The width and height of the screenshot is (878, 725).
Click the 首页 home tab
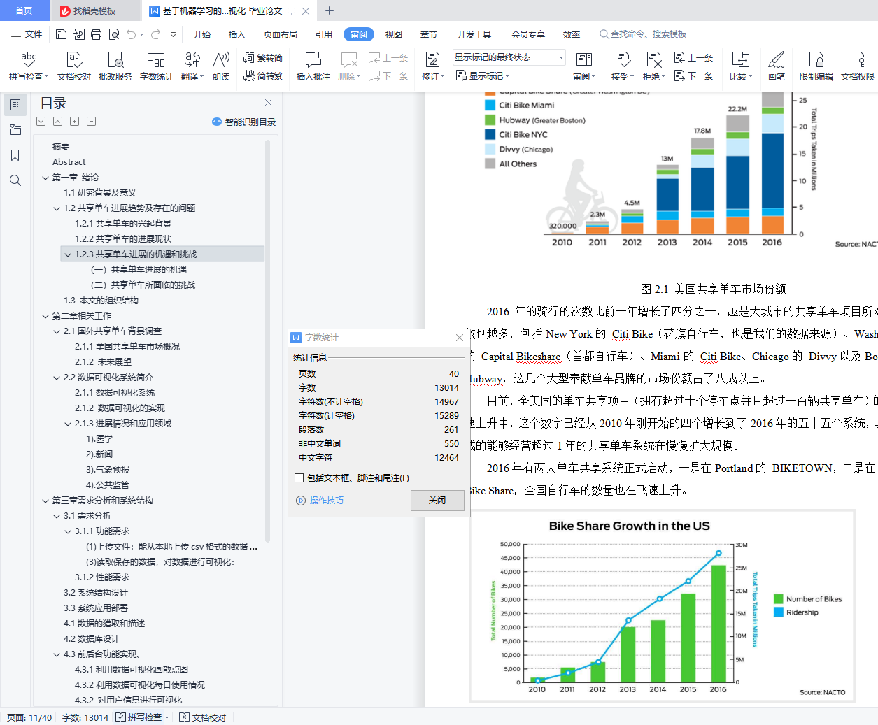tap(24, 10)
